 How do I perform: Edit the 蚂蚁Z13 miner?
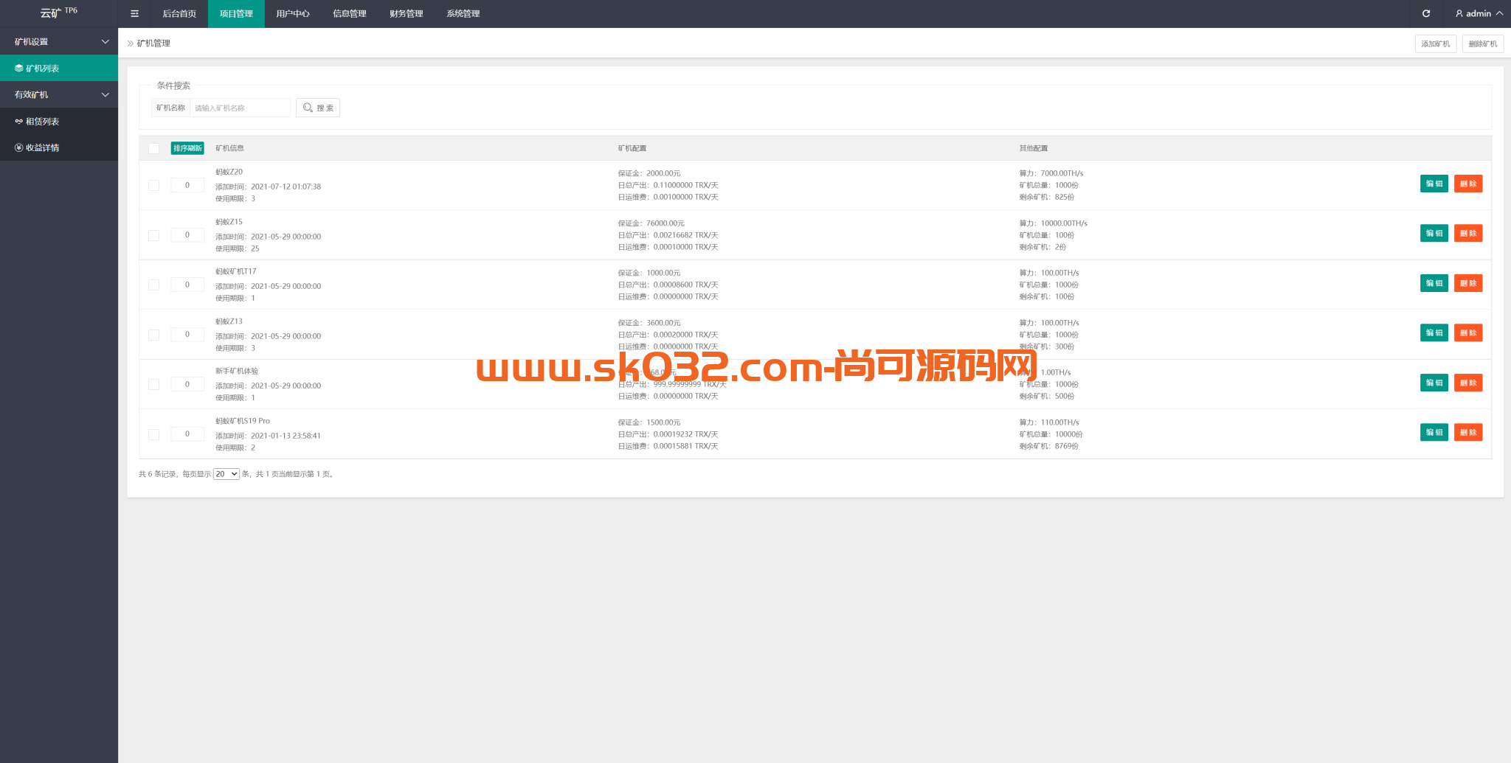tap(1434, 332)
